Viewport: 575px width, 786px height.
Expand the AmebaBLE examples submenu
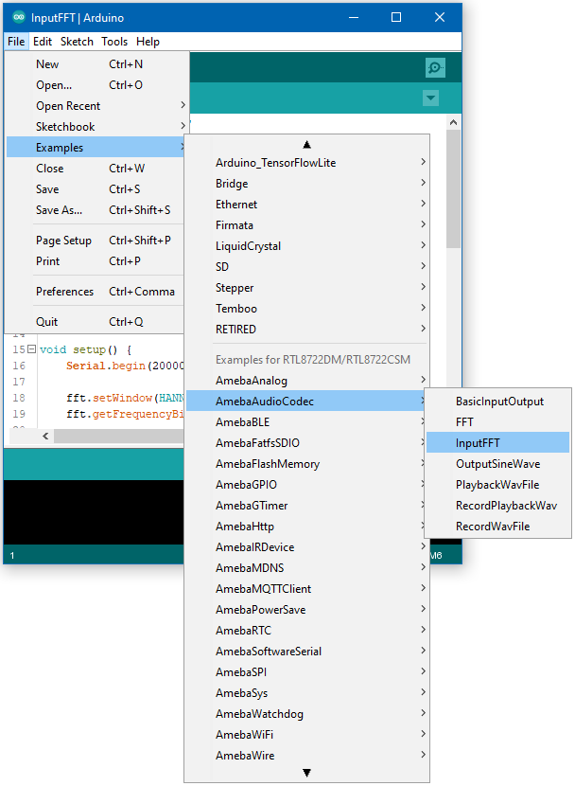[x=242, y=422]
